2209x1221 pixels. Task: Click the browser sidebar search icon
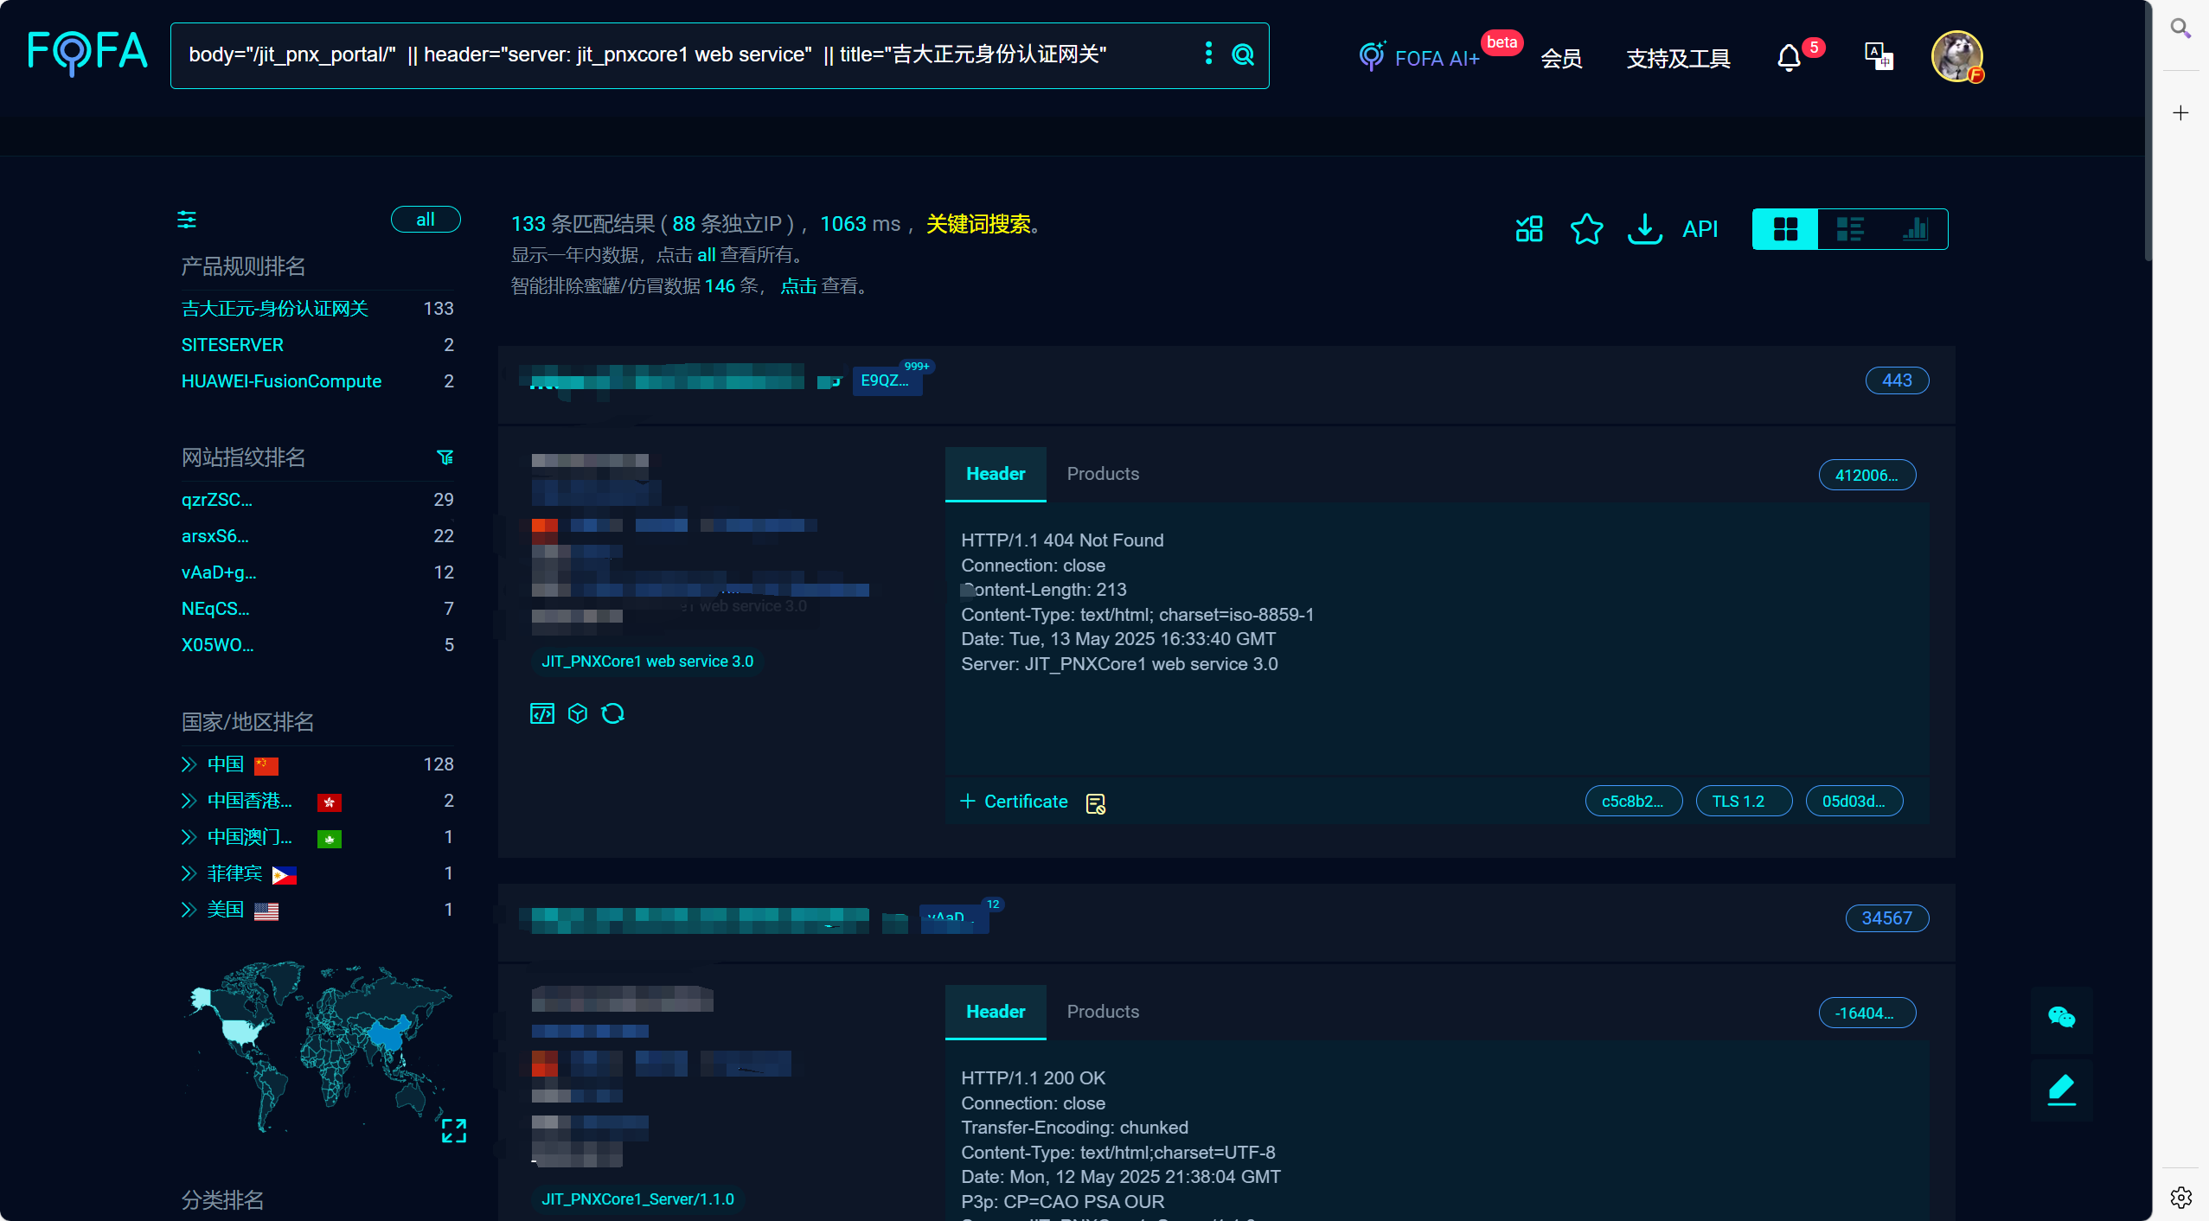pyautogui.click(x=2181, y=29)
